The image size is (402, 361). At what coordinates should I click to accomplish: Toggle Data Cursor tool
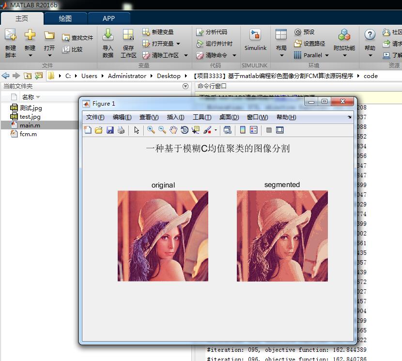pos(196,130)
